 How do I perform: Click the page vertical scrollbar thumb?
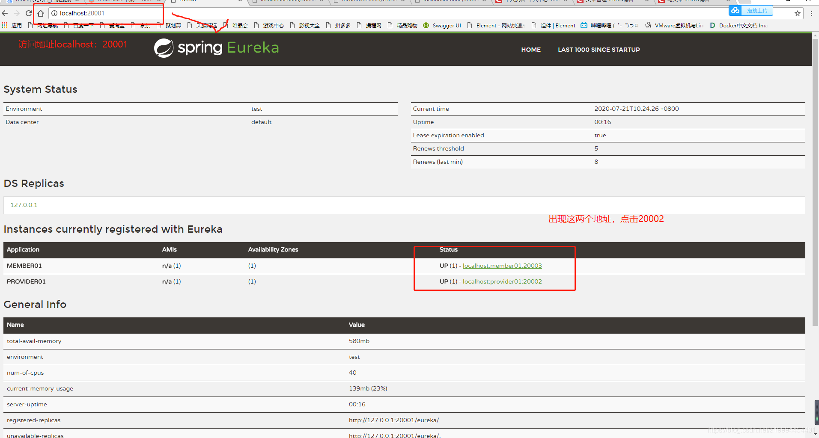tap(816, 182)
